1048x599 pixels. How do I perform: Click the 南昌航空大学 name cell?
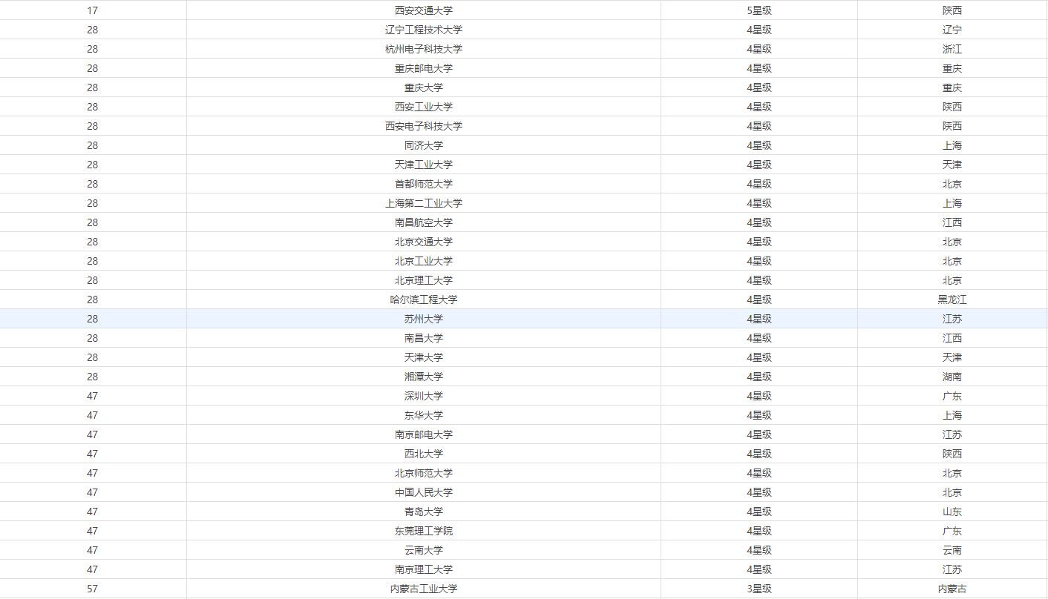[x=423, y=222]
